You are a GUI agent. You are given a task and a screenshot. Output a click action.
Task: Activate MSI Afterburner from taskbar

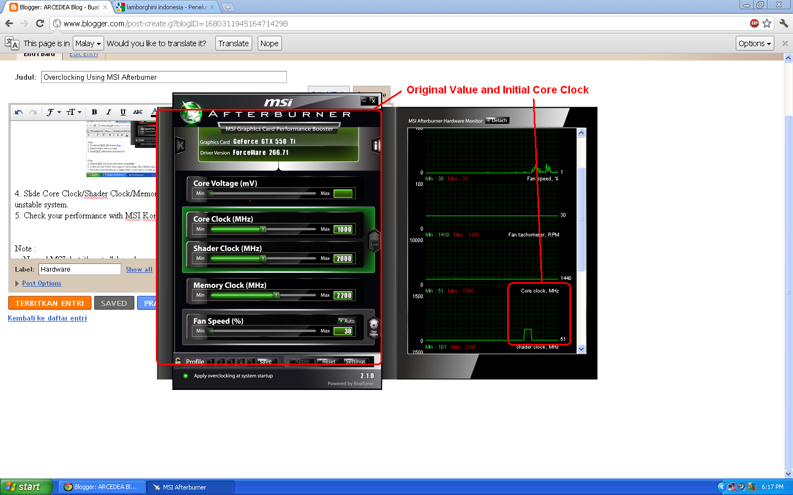click(x=191, y=487)
